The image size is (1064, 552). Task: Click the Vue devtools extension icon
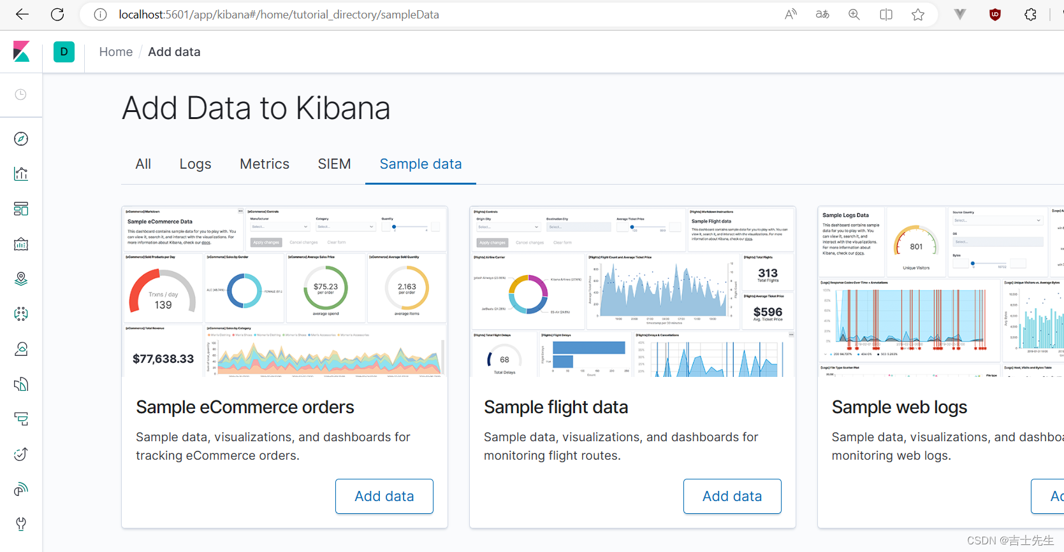pos(960,14)
